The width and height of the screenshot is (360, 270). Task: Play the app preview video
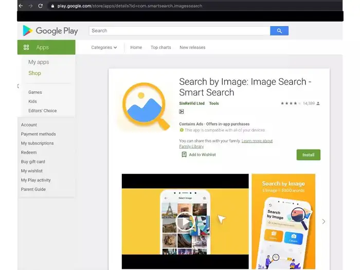pyautogui.click(x=185, y=221)
